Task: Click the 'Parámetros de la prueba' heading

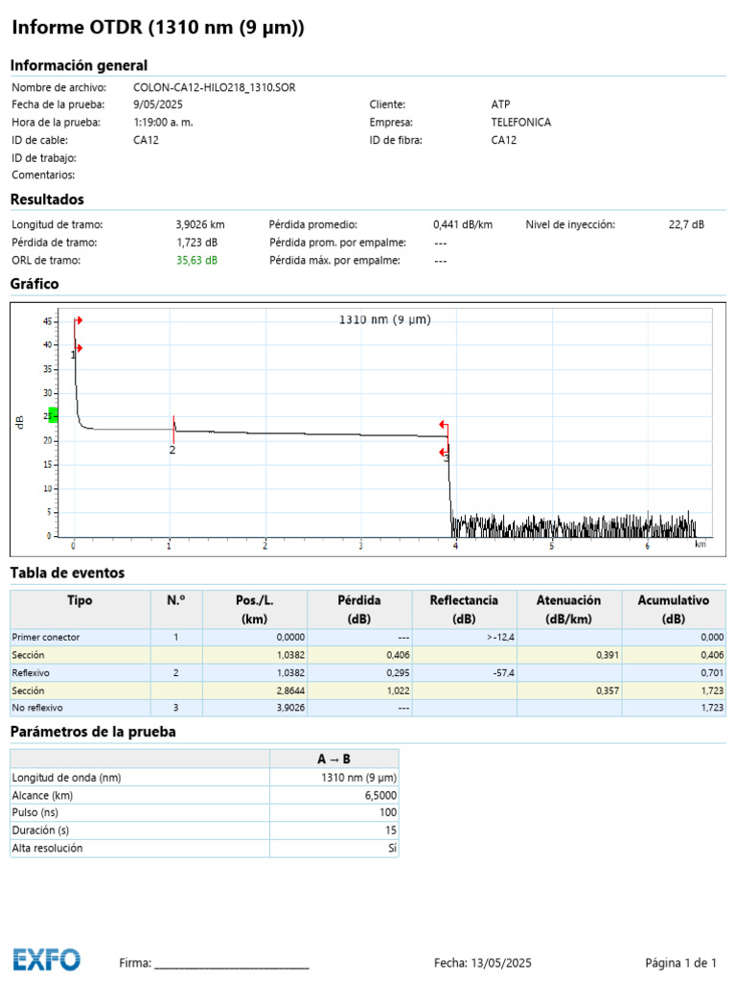Action: (x=93, y=732)
